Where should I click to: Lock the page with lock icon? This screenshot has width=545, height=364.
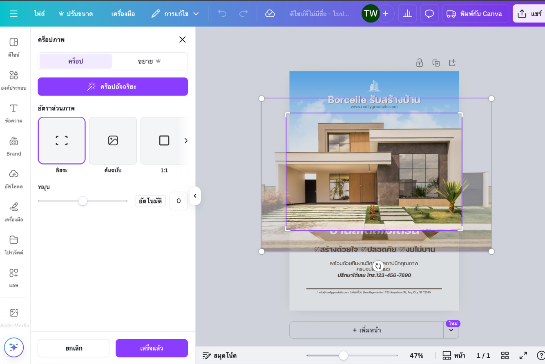(x=420, y=62)
